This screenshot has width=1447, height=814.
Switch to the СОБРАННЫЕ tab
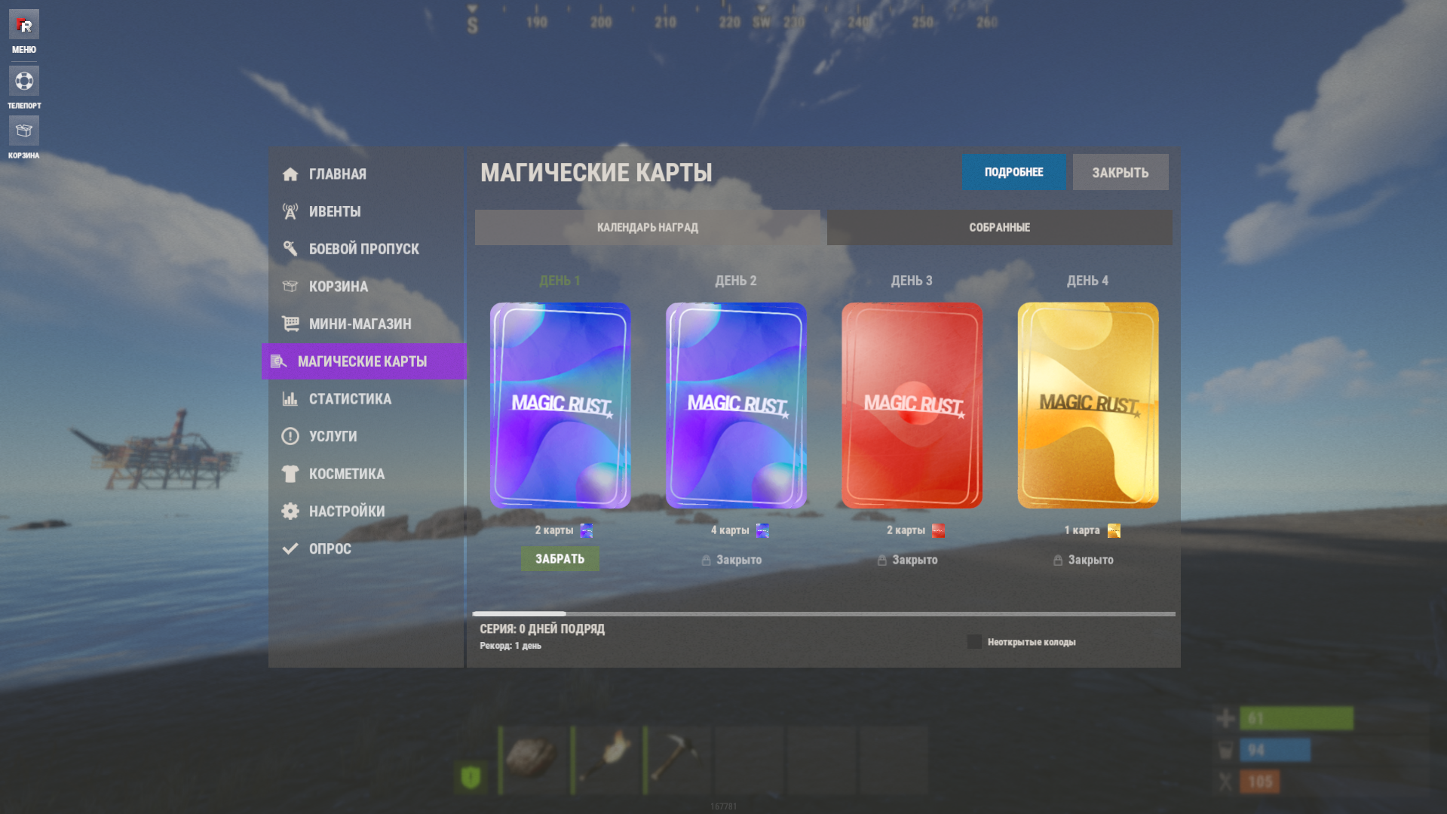[x=999, y=227]
